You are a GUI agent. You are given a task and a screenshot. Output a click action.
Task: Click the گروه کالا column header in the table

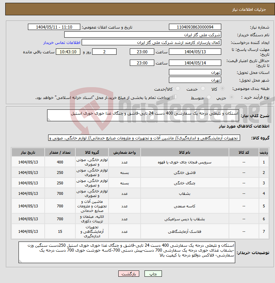point(92,152)
